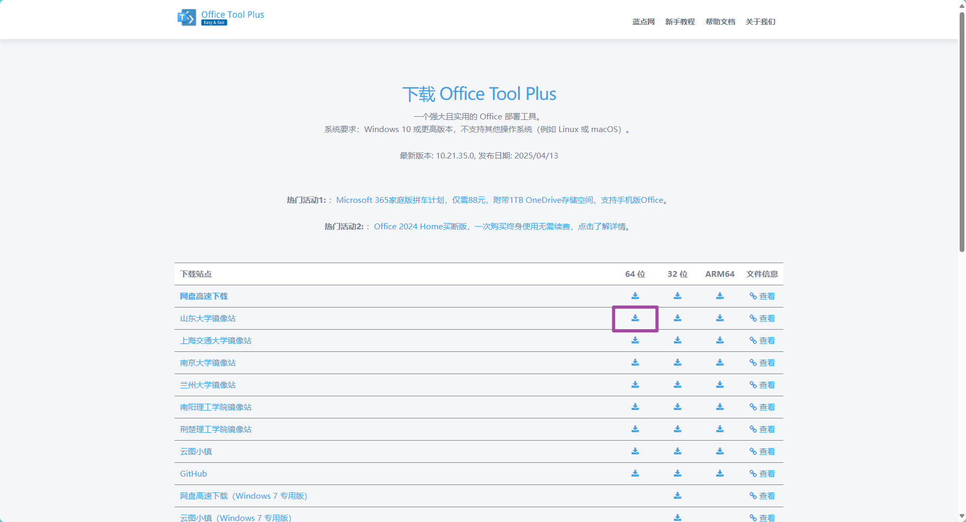Open 兰州大学镜像站 link

point(208,385)
